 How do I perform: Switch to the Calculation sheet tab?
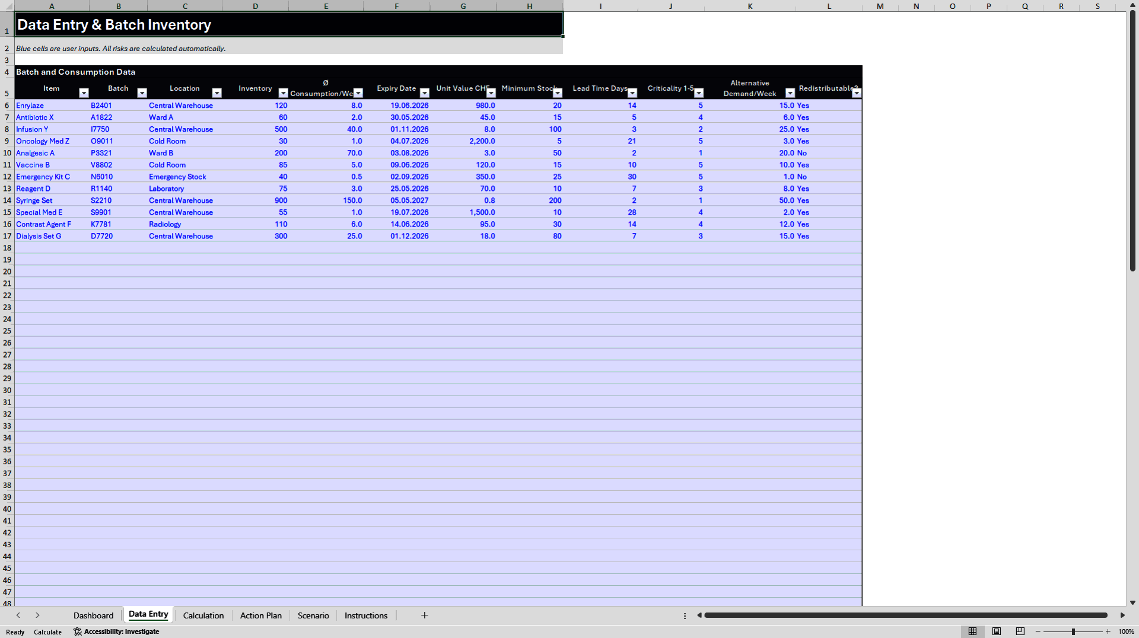(x=203, y=615)
